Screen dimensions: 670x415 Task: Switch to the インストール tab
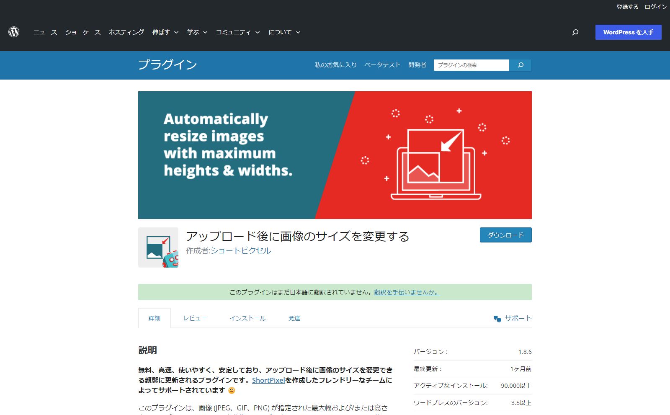tap(247, 318)
